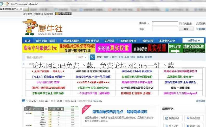The width and height of the screenshot is (206, 127).
Task: Click hot search keyword 爆款
Action: (x=106, y=57)
